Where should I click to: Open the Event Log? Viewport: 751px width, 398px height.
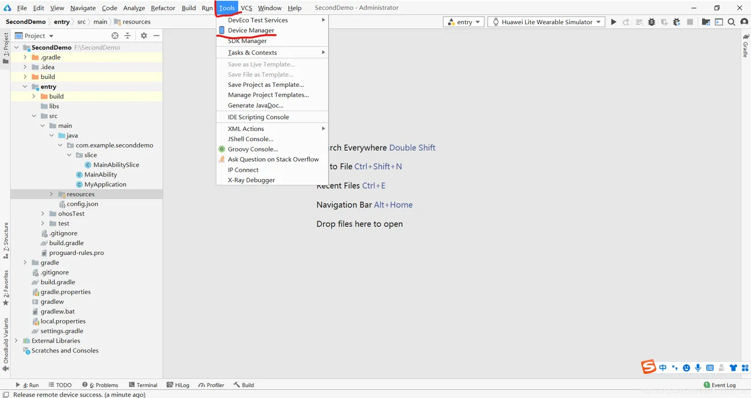tap(719, 385)
